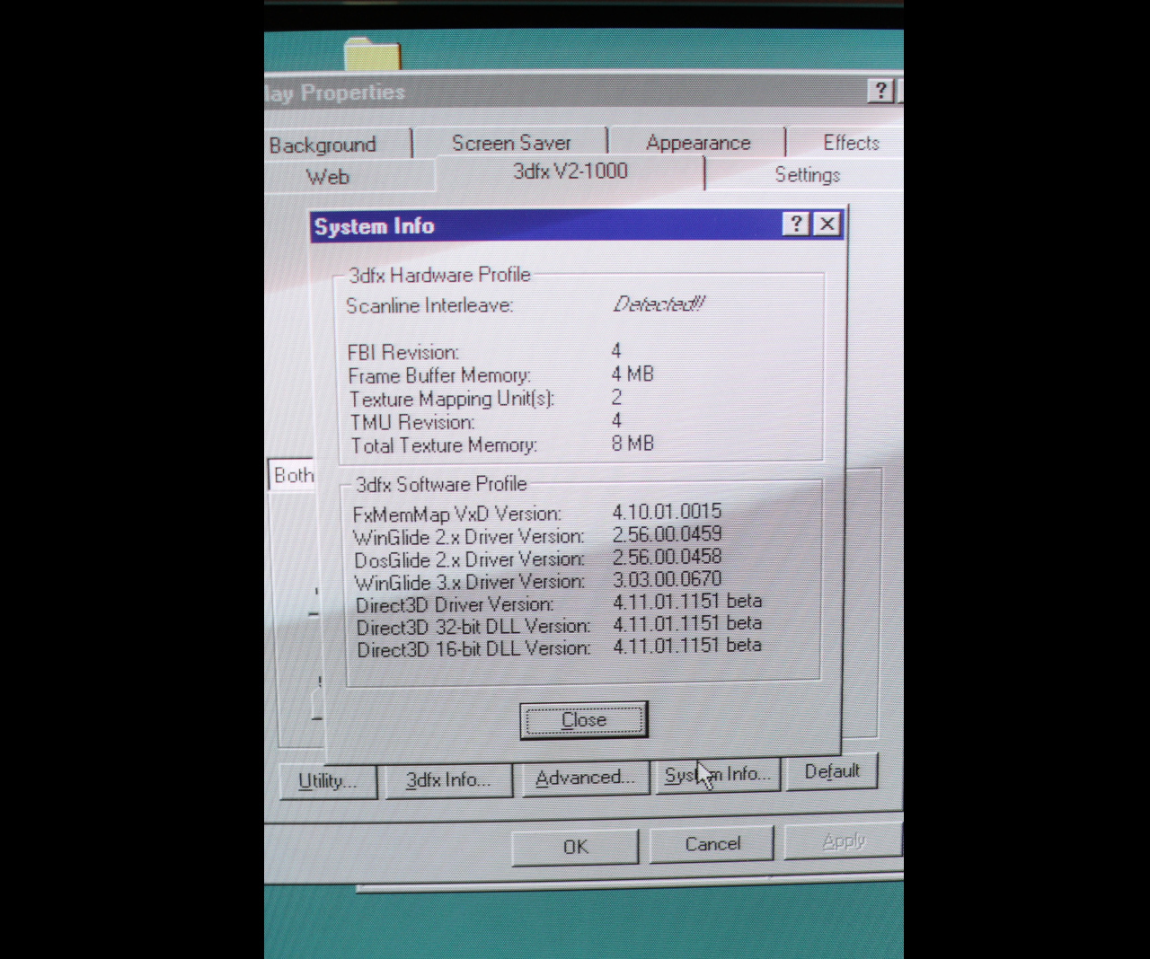Select the Web tab

click(x=328, y=177)
